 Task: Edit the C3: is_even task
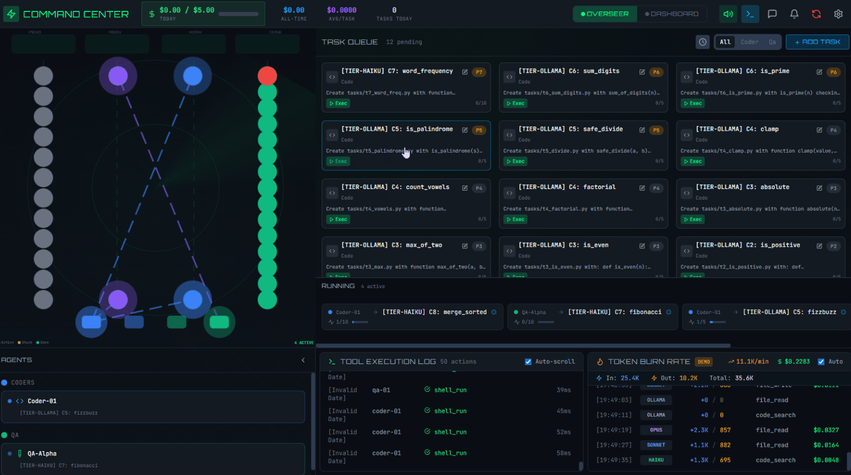[642, 246]
